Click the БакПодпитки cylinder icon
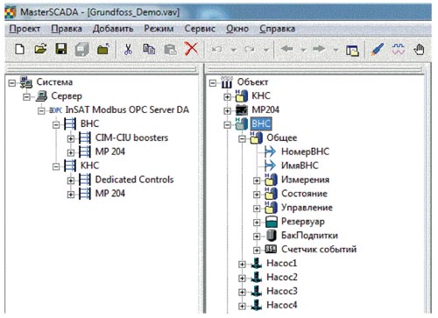The image size is (438, 318). click(272, 236)
